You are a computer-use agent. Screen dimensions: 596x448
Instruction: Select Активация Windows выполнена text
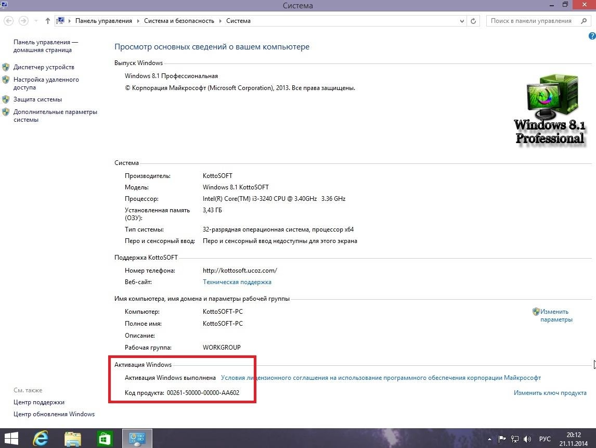170,378
